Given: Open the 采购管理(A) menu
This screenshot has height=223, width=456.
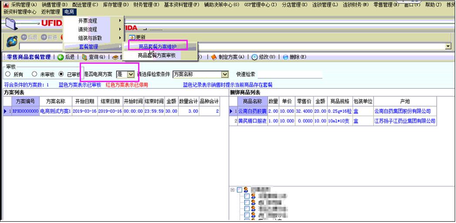Looking at the screenshot, I should (24, 5).
